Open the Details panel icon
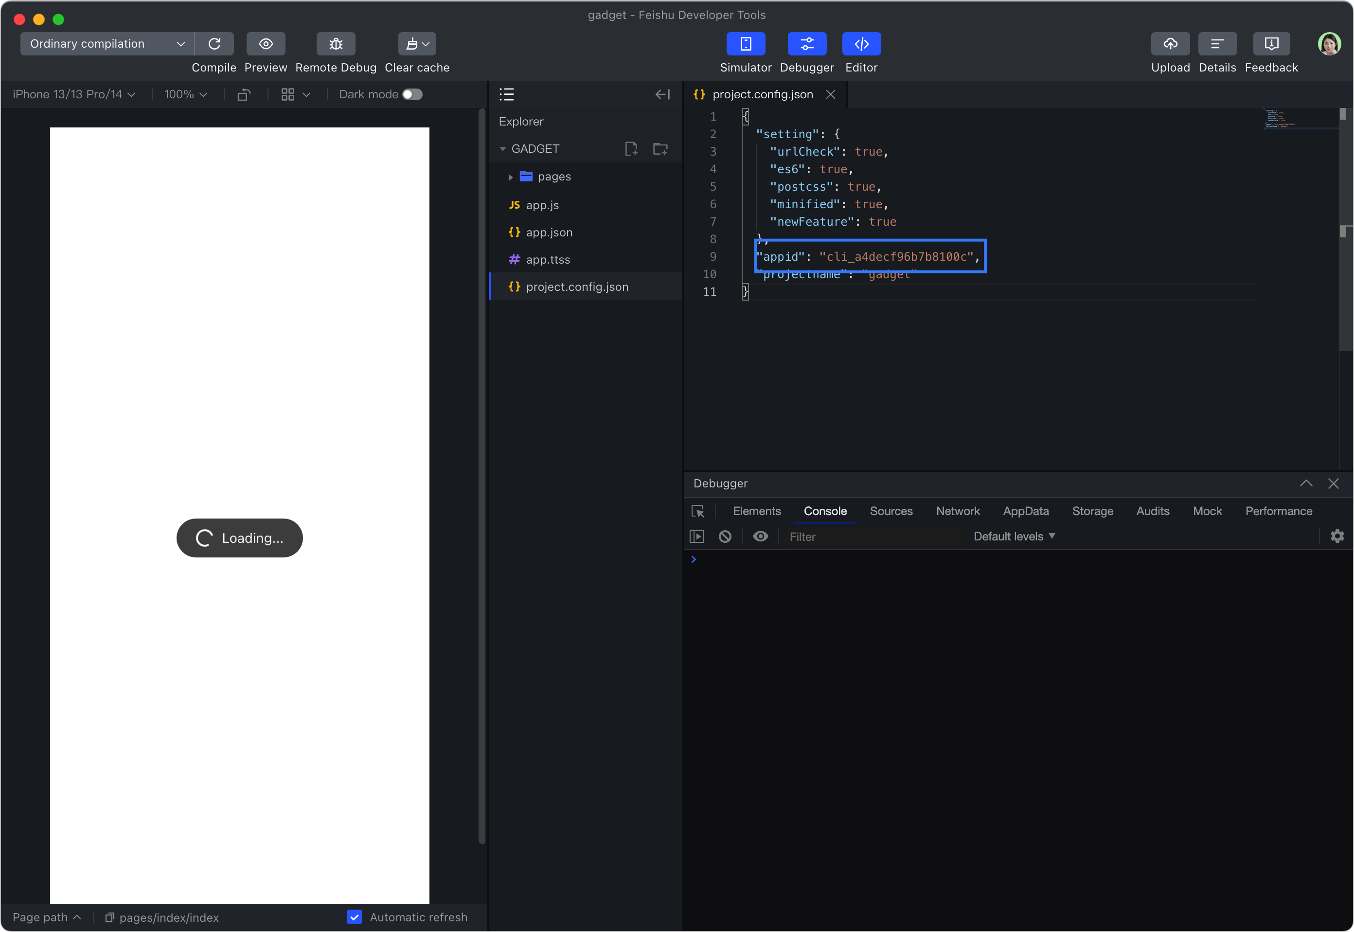This screenshot has height=932, width=1354. (1217, 44)
